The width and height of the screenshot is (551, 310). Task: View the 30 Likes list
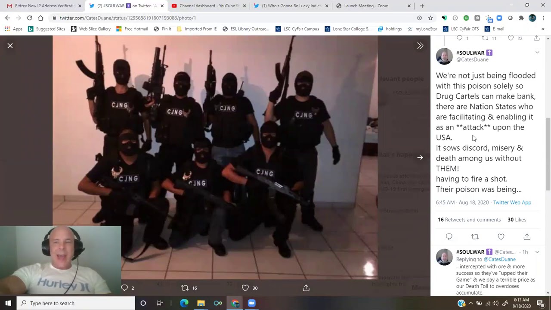pyautogui.click(x=517, y=220)
